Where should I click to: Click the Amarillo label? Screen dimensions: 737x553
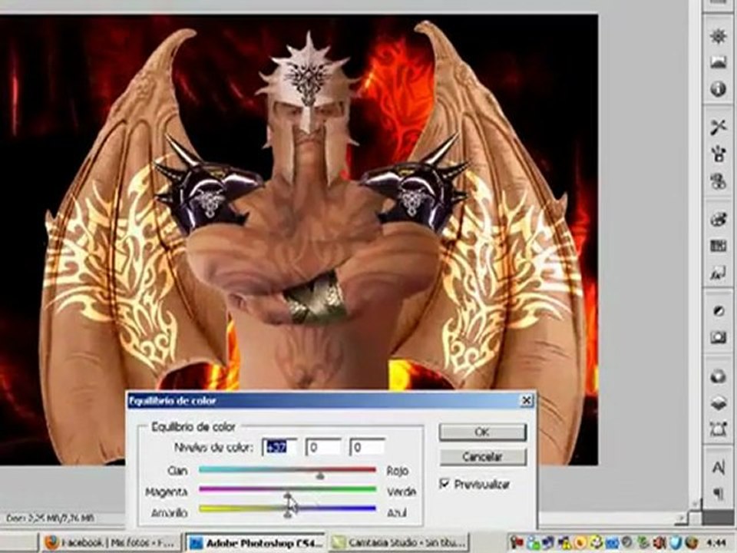pos(170,513)
